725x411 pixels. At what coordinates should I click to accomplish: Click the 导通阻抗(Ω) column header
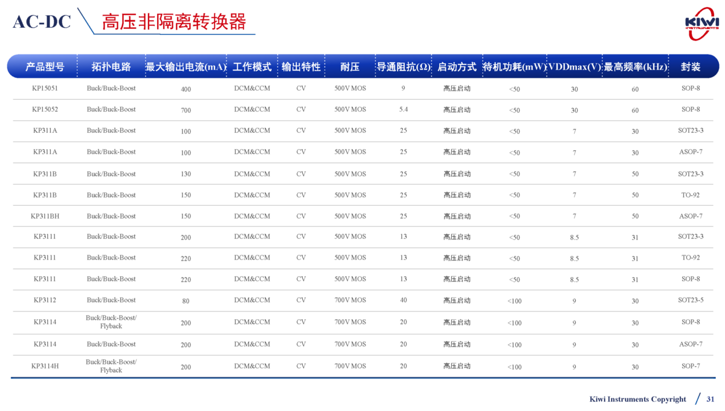click(x=404, y=67)
